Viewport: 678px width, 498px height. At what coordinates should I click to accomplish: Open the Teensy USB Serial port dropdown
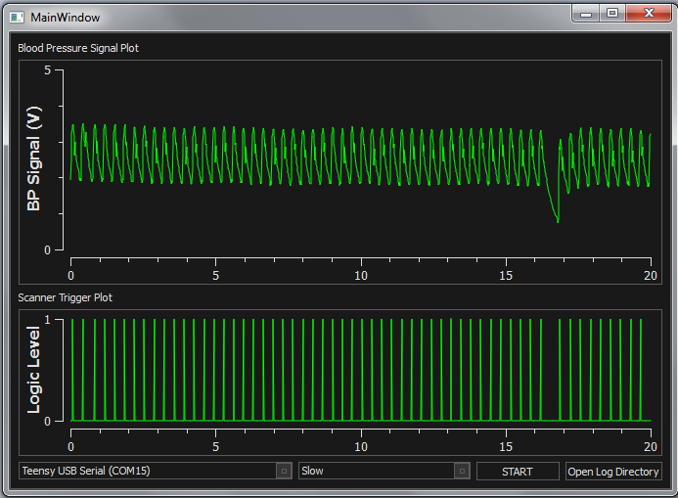157,471
